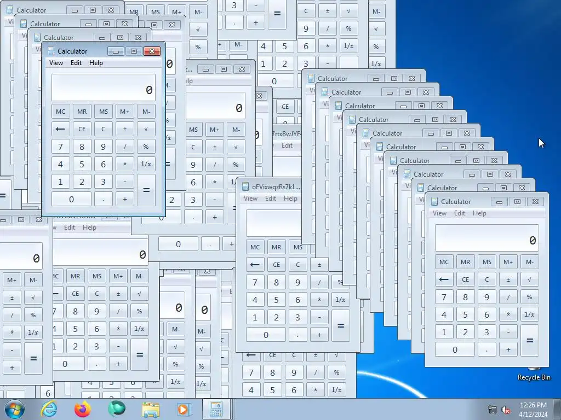
Task: Click MC in the oFVixwqzRs7k1 window
Action: tap(255, 247)
